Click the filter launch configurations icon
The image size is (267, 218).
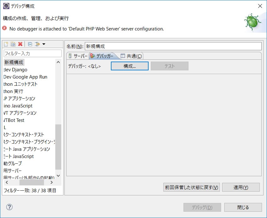tap(37, 44)
